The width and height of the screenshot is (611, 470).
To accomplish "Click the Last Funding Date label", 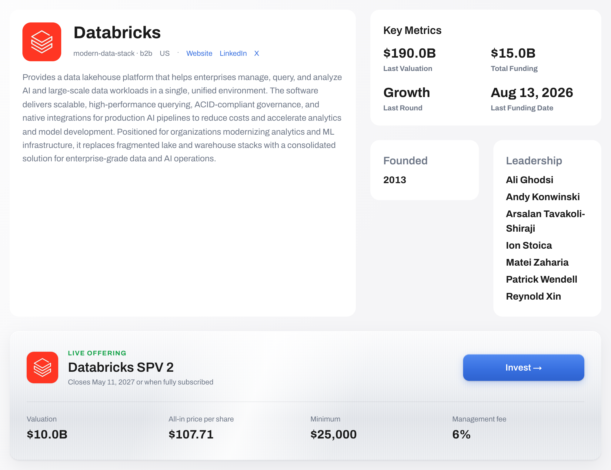I will (x=522, y=108).
